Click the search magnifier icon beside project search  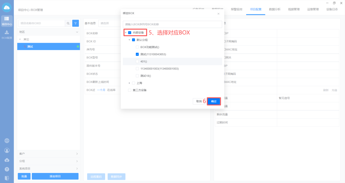coord(68,23)
